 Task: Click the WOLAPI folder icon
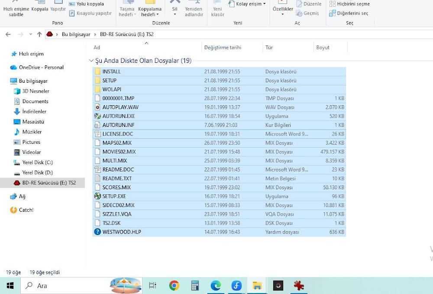(97, 89)
